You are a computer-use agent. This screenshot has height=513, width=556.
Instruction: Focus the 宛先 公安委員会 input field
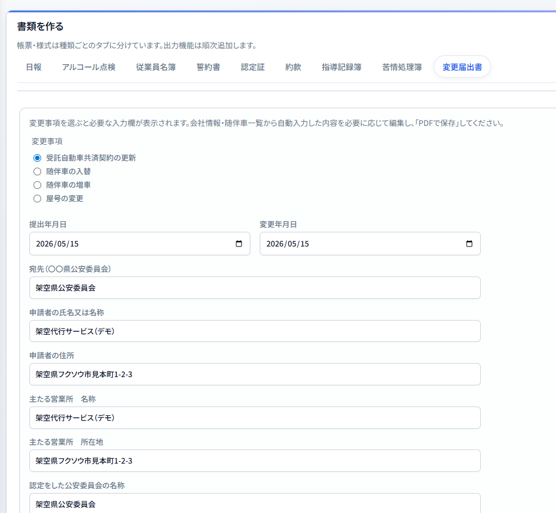click(255, 288)
